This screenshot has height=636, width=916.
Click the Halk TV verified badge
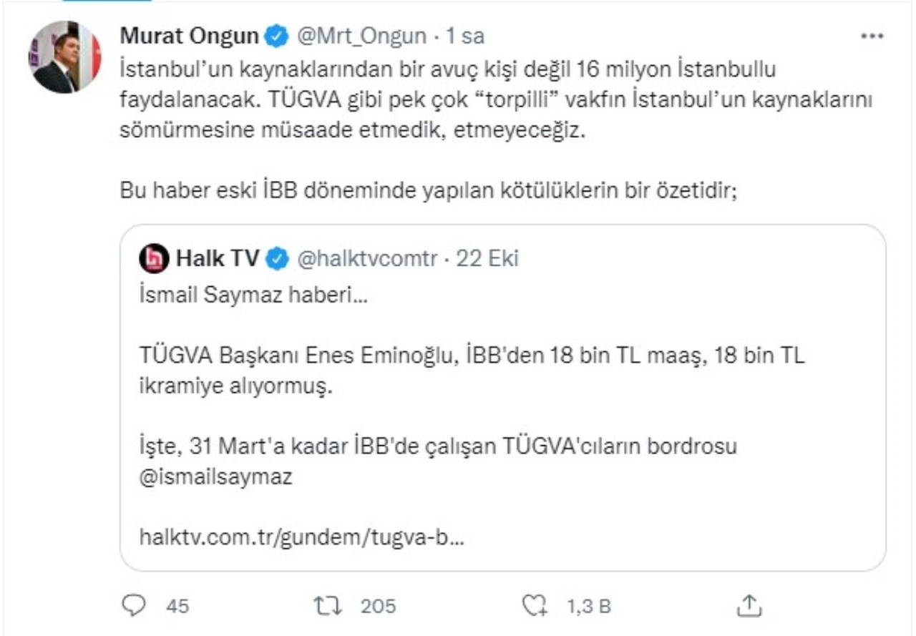coord(276,259)
